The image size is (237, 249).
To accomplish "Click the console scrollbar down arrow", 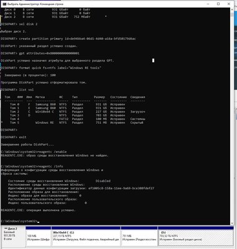I will coord(232,223).
